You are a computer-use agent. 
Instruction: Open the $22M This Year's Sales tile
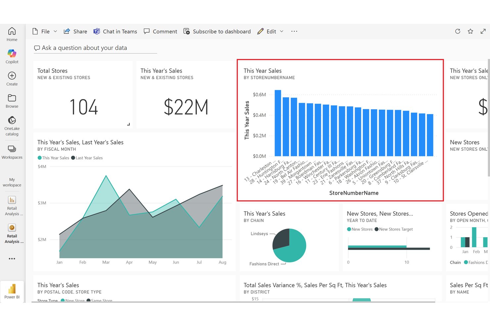coord(186,95)
